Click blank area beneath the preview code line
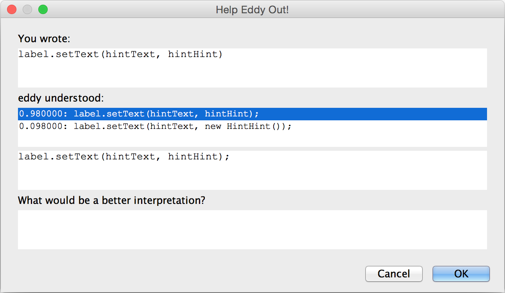 click(x=252, y=177)
